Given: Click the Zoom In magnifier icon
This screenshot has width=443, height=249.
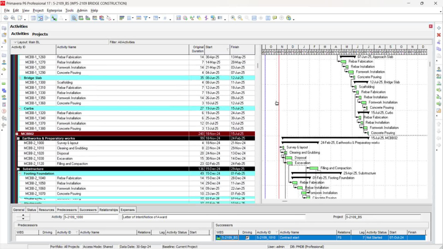Looking at the screenshot, I should pos(233,18).
